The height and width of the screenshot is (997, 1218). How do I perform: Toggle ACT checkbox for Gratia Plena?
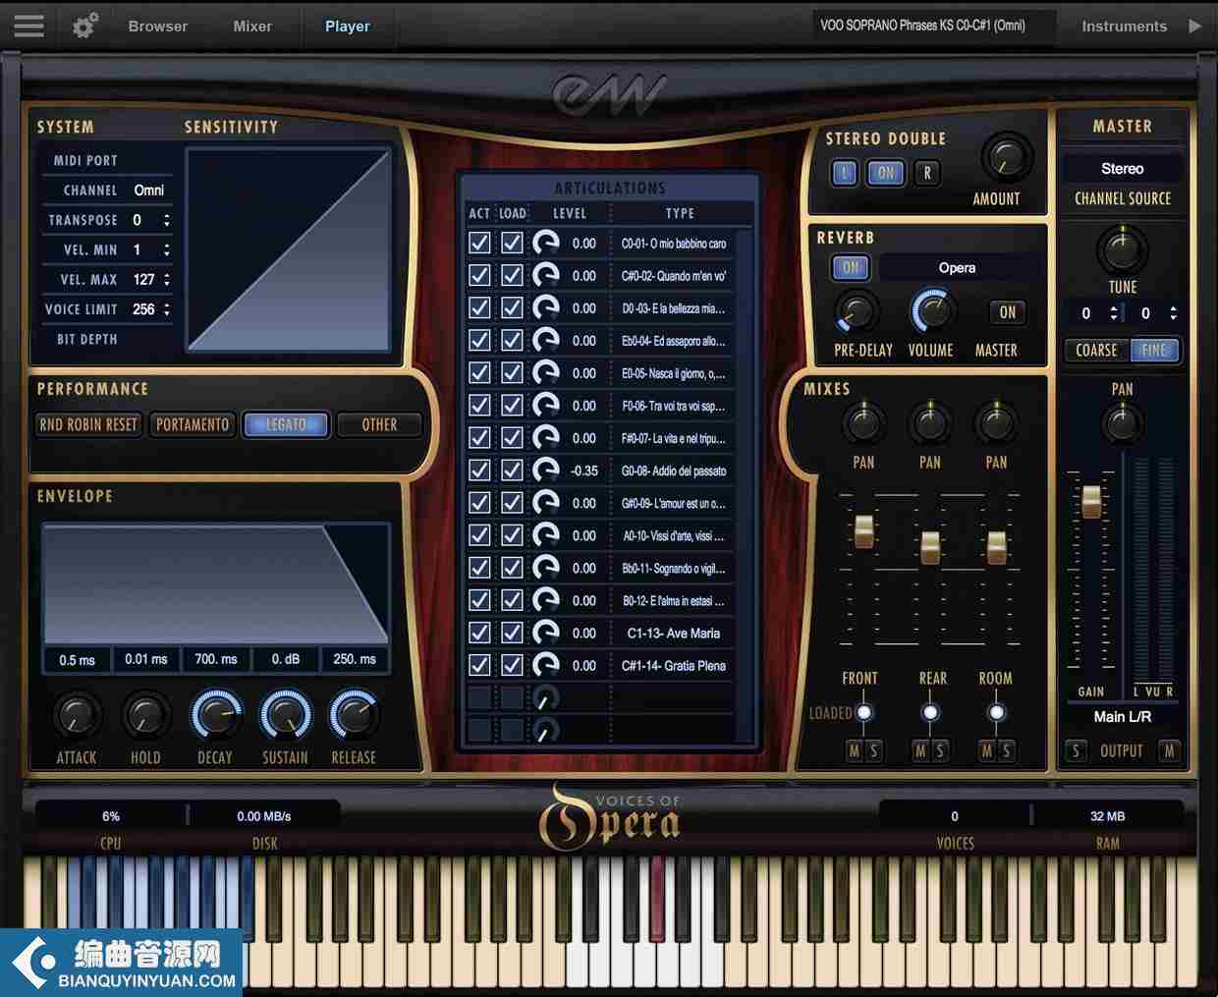(479, 665)
